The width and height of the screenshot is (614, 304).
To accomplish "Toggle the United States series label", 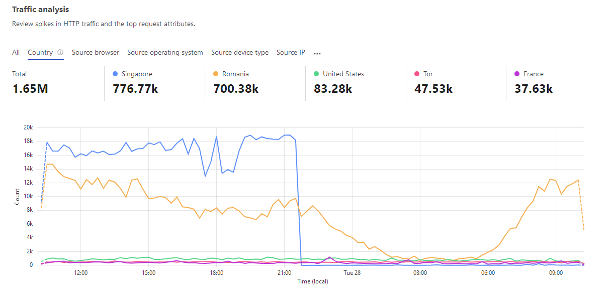I will point(343,74).
